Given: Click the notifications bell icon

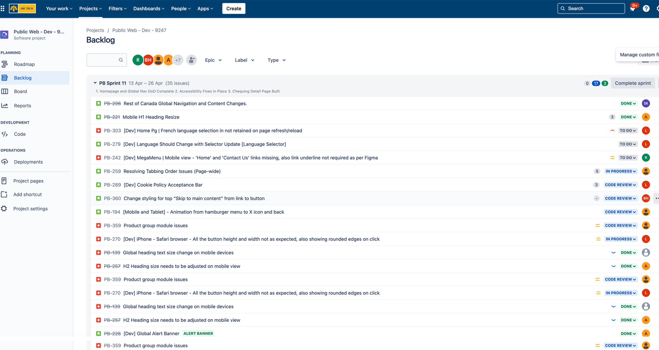Looking at the screenshot, I should (x=632, y=9).
